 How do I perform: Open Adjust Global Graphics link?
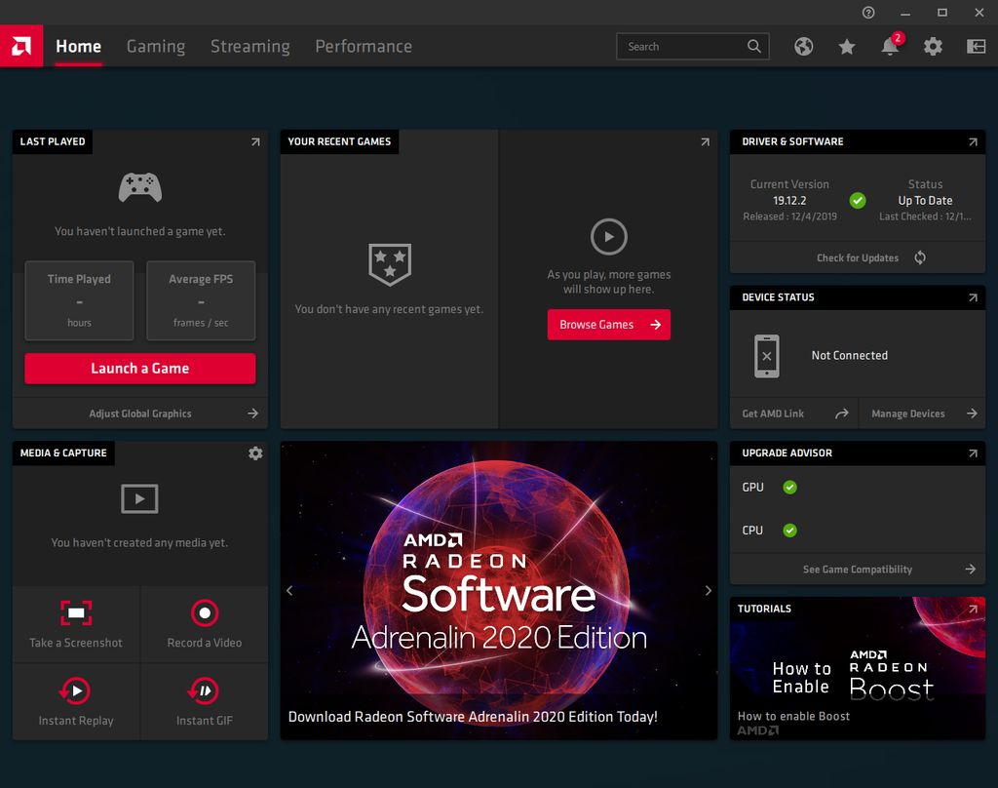(x=140, y=414)
